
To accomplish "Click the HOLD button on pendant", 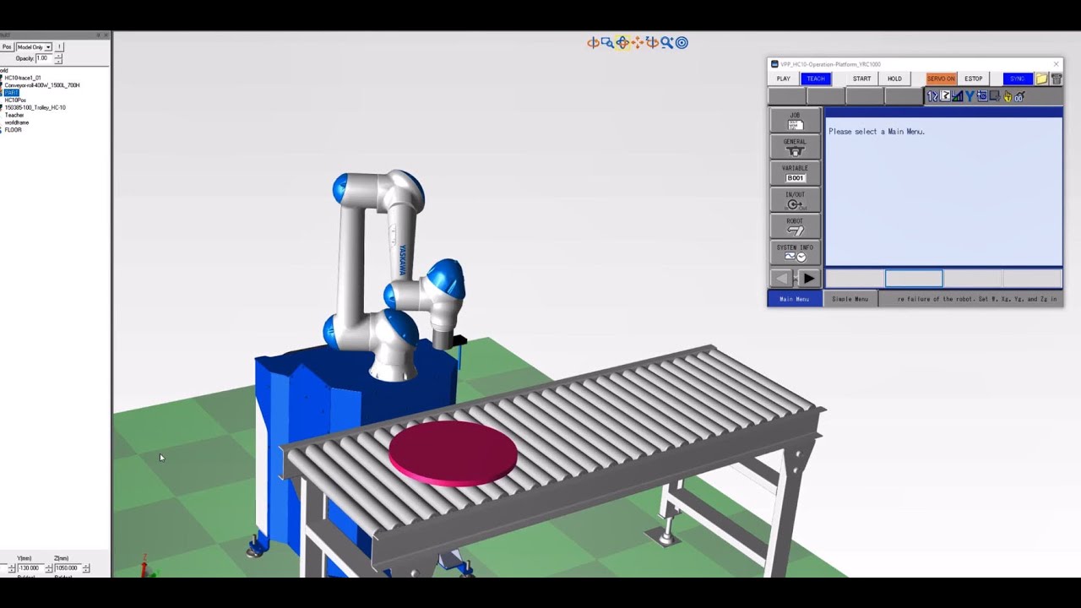I will pos(894,79).
